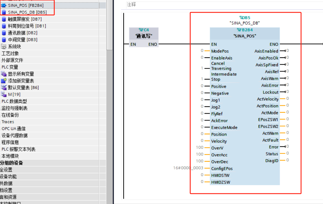Open OPC UA 通信 entry
Viewport: 323px width, 204px height.
point(14,129)
